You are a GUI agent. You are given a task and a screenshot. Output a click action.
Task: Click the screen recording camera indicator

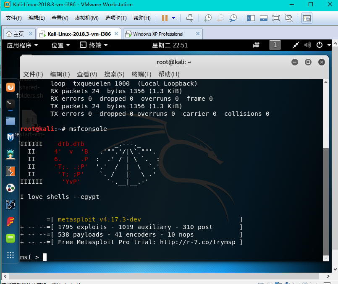pos(256,45)
